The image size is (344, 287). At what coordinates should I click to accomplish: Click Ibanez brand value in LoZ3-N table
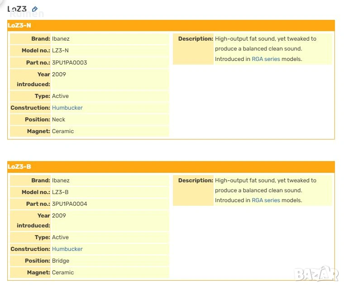click(x=61, y=39)
